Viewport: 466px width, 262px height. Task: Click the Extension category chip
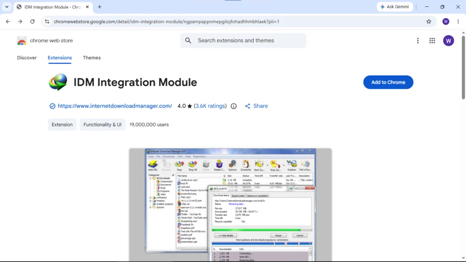(x=62, y=125)
